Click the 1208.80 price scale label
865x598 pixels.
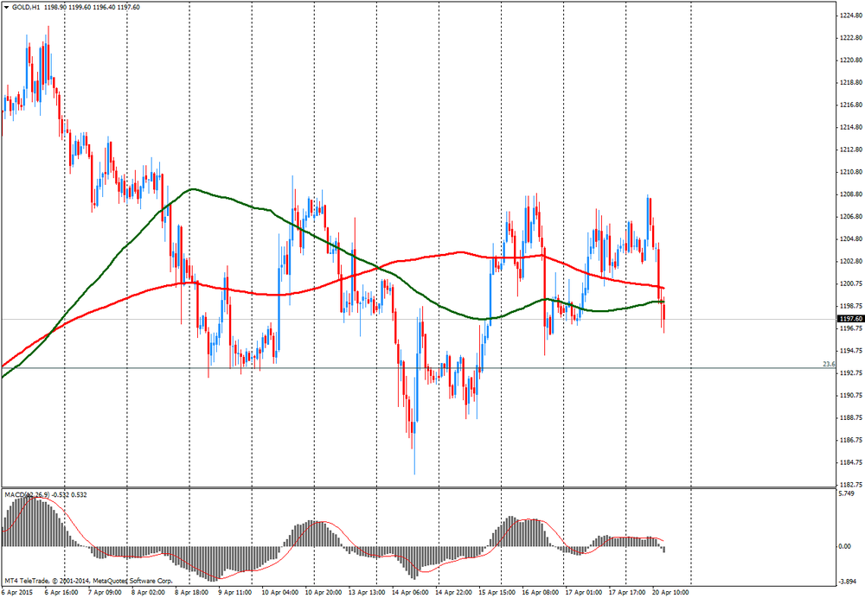coord(849,194)
